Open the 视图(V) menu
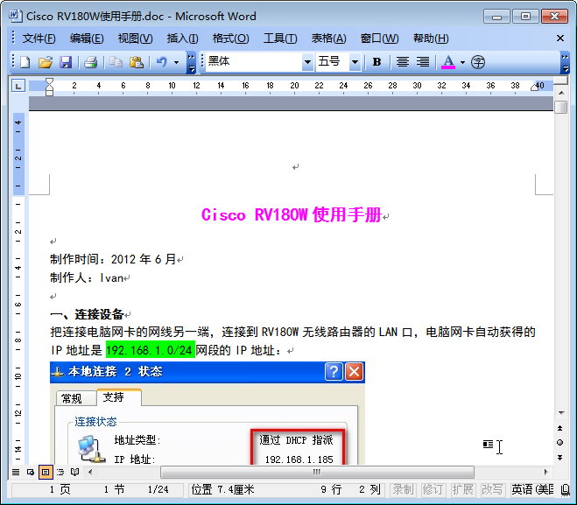 tap(135, 39)
